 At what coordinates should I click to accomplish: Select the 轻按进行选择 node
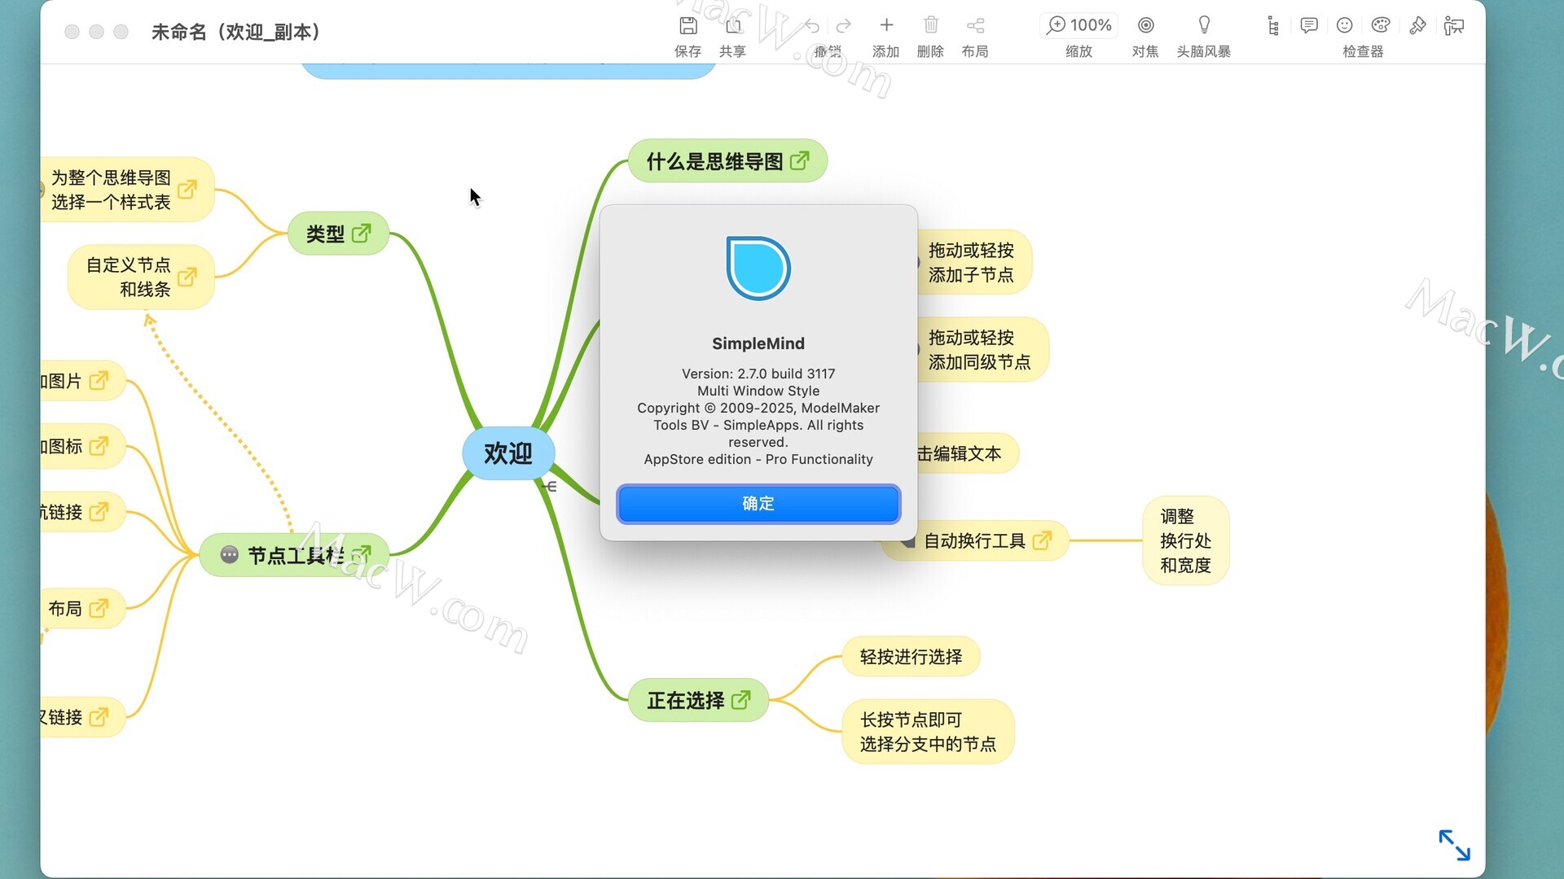click(x=911, y=656)
